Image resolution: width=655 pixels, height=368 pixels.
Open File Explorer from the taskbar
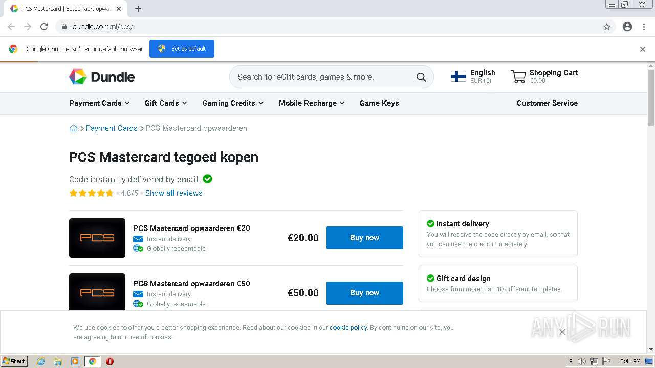click(x=58, y=361)
